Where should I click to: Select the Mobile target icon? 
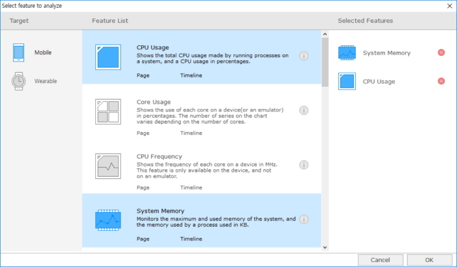pyautogui.click(x=19, y=53)
